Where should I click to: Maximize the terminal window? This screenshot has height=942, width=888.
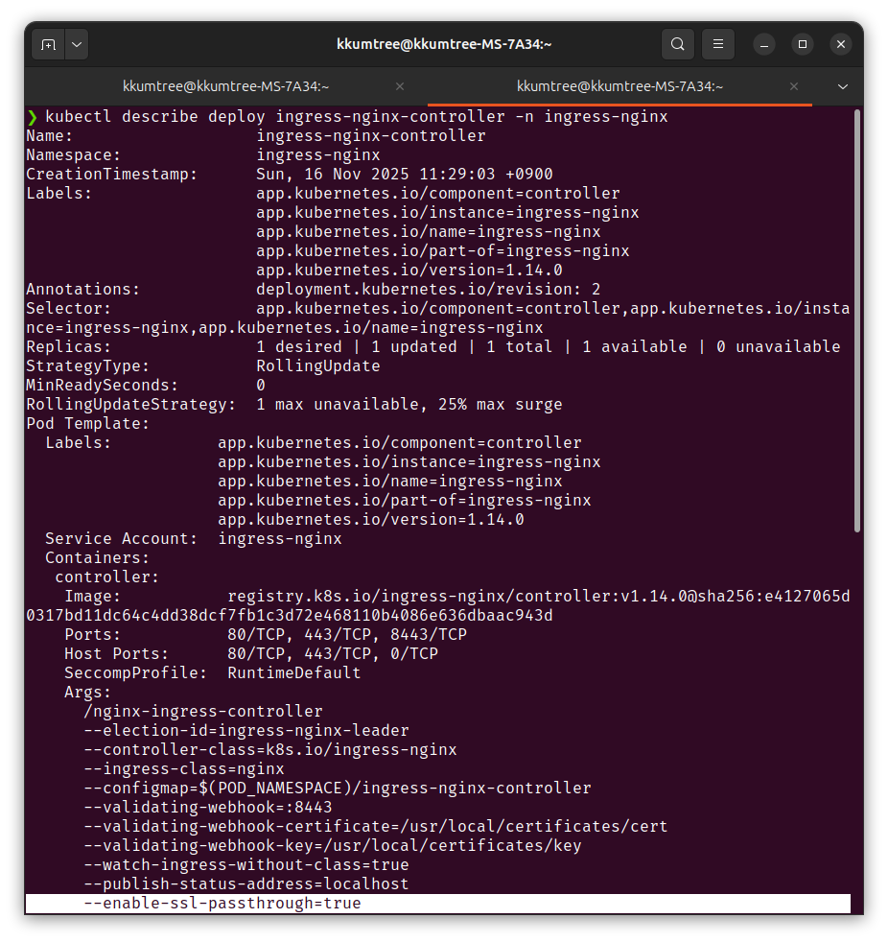(x=803, y=44)
